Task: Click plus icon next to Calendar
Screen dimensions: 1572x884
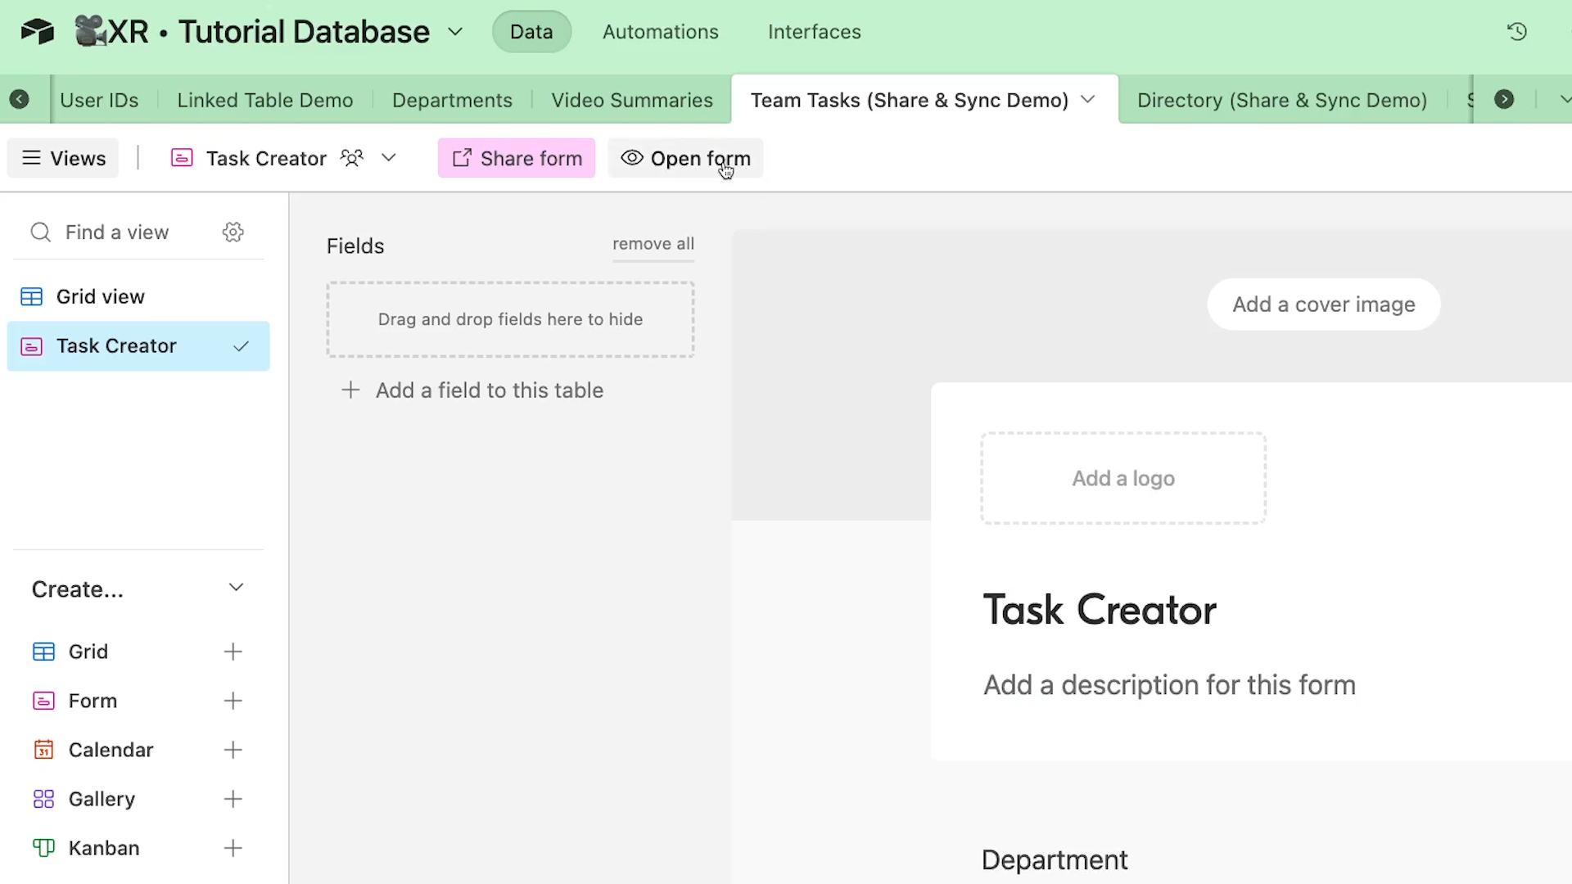Action: coord(233,750)
